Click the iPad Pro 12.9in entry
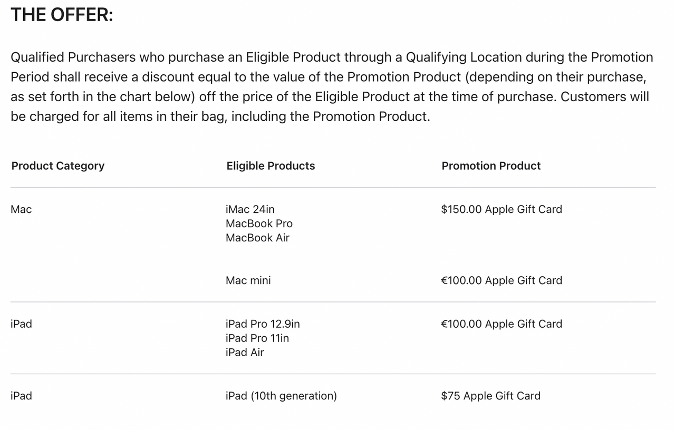 263,324
